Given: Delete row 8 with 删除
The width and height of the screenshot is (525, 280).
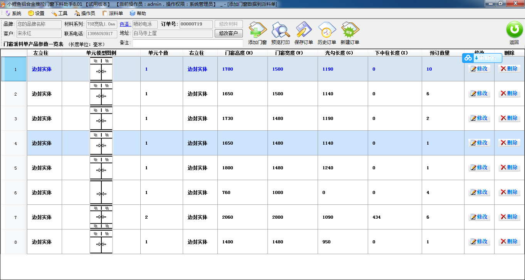Looking at the screenshot, I should pyautogui.click(x=509, y=241).
